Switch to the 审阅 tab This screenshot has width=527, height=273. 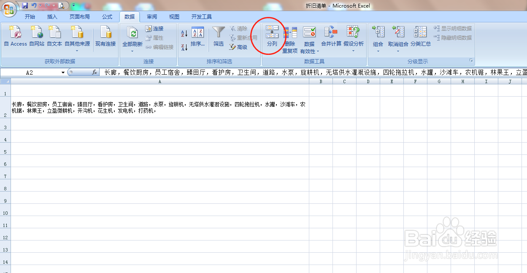point(152,17)
